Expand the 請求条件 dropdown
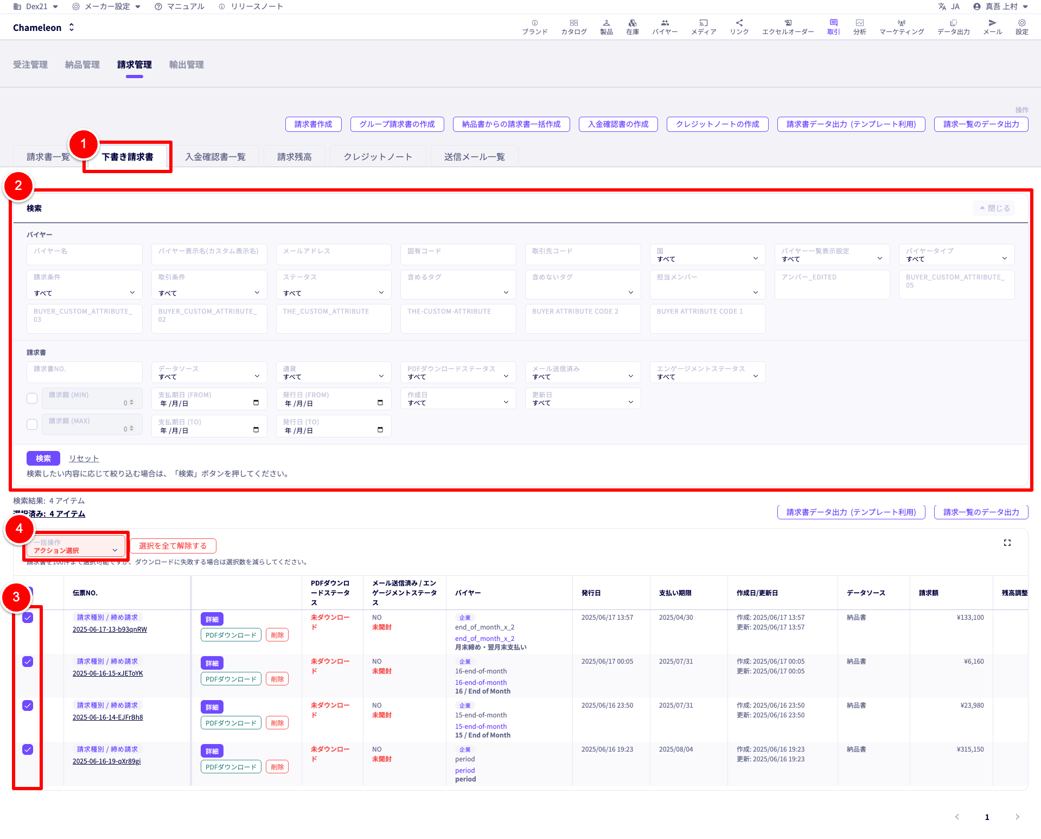Image resolution: width=1041 pixels, height=839 pixels. pyautogui.click(x=85, y=285)
